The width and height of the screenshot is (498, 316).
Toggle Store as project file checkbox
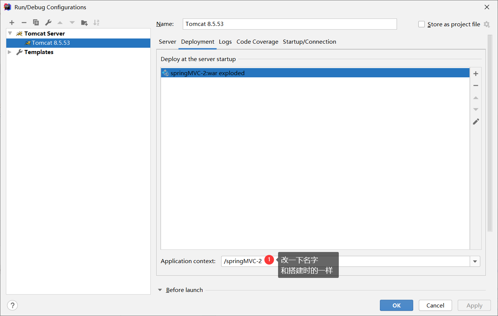click(421, 24)
